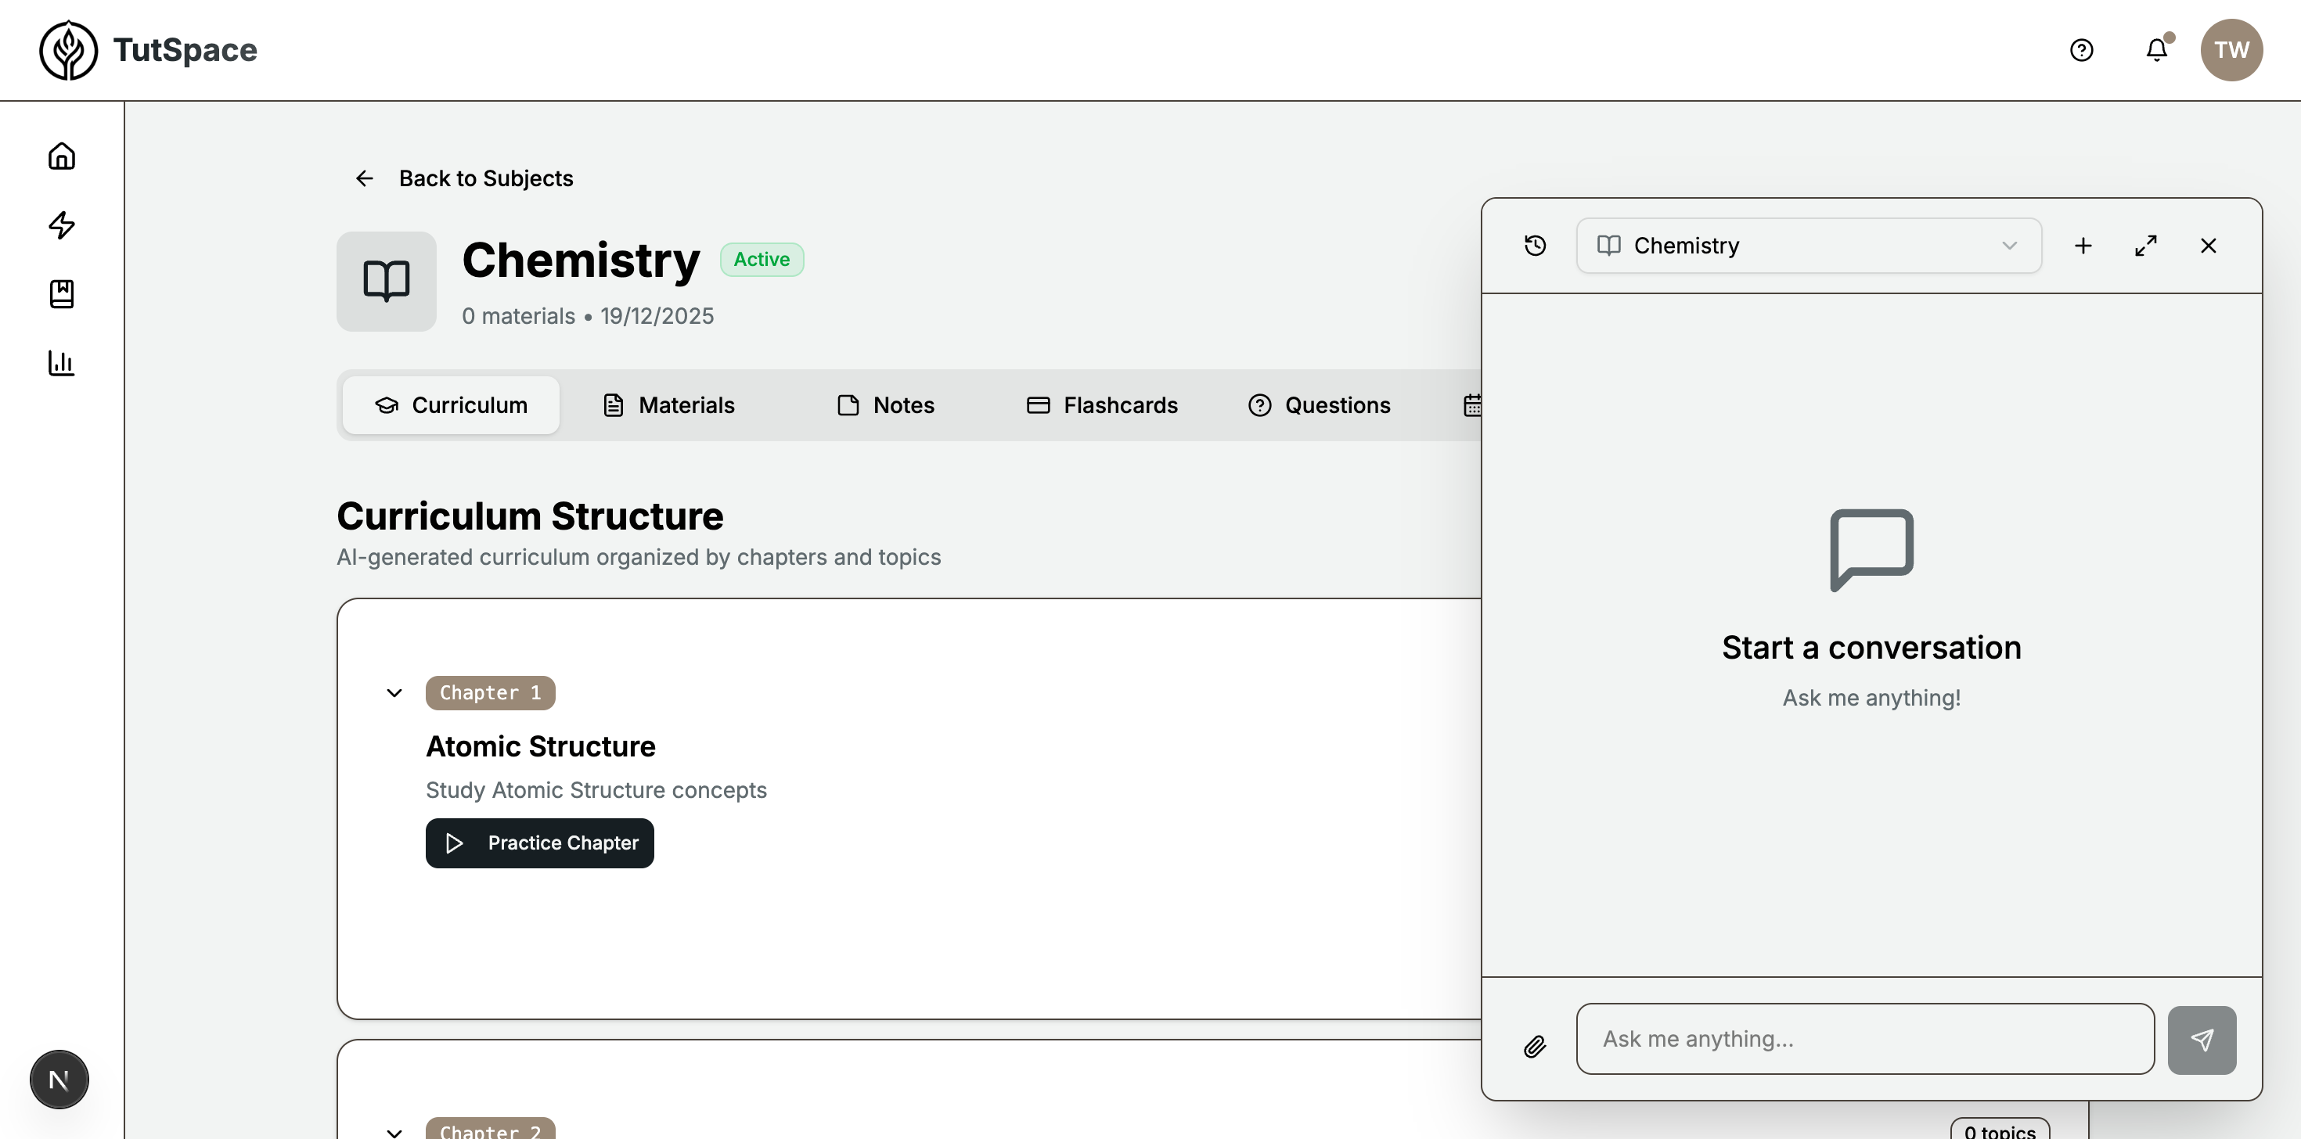2301x1139 pixels.
Task: Send the chat message
Action: pos(2202,1039)
